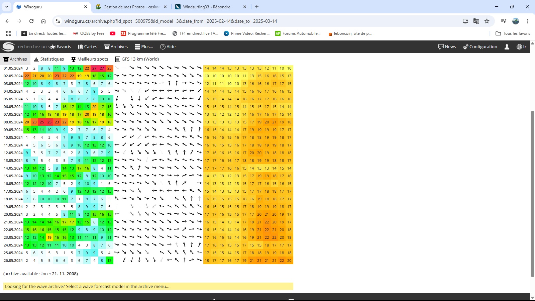Image resolution: width=535 pixels, height=301 pixels.
Task: Expand the browser tab search dropdown
Action: [7, 7]
